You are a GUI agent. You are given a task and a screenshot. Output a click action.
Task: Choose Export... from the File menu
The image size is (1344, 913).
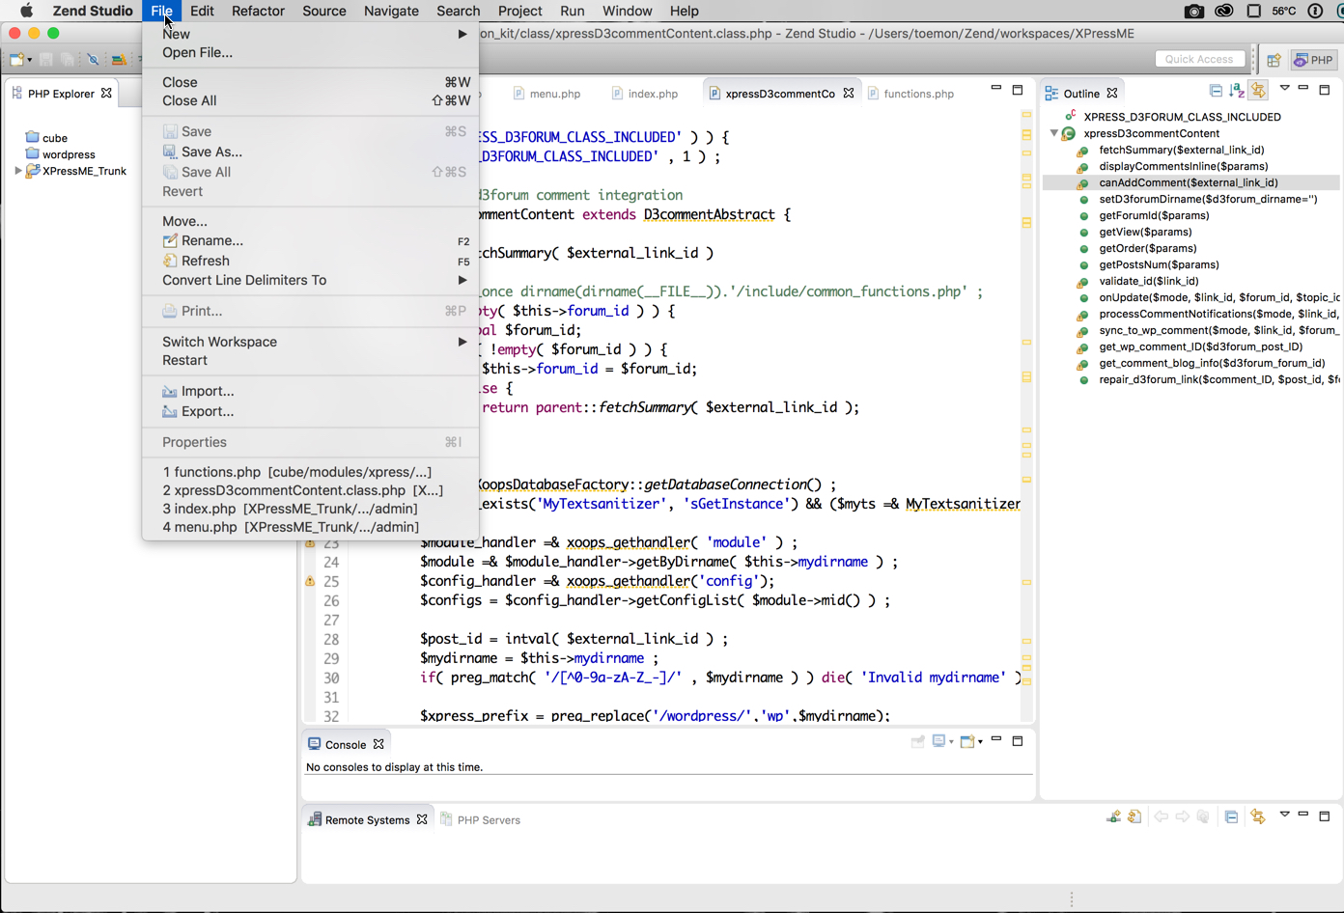coord(310,411)
